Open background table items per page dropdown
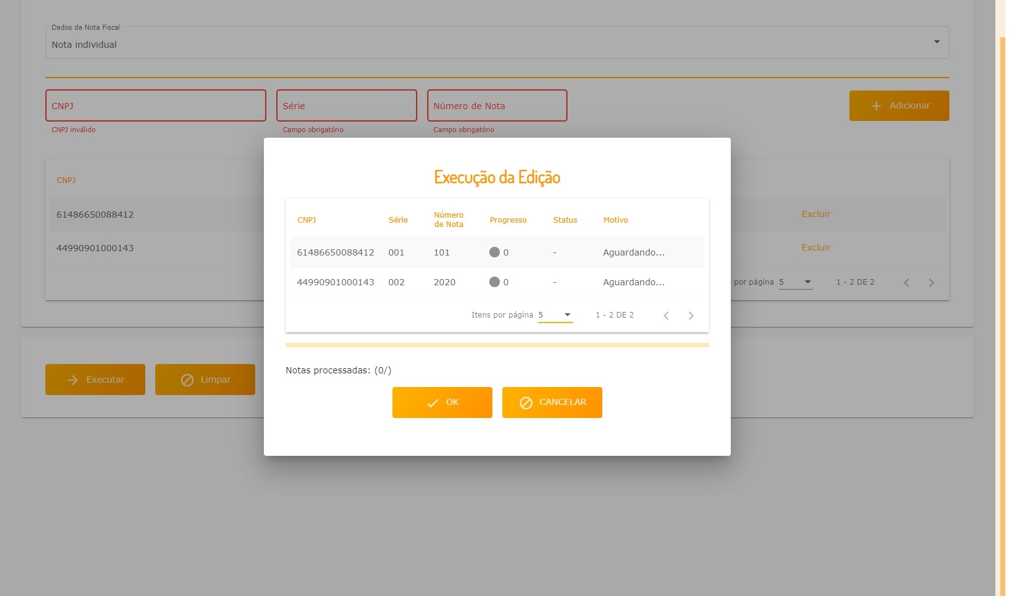Viewport: 1009px width, 596px height. [796, 282]
